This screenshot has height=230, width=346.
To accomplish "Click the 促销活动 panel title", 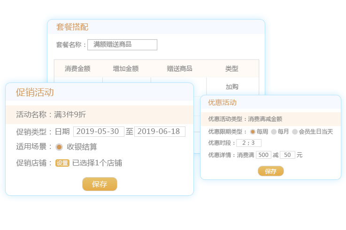I will tap(35, 92).
